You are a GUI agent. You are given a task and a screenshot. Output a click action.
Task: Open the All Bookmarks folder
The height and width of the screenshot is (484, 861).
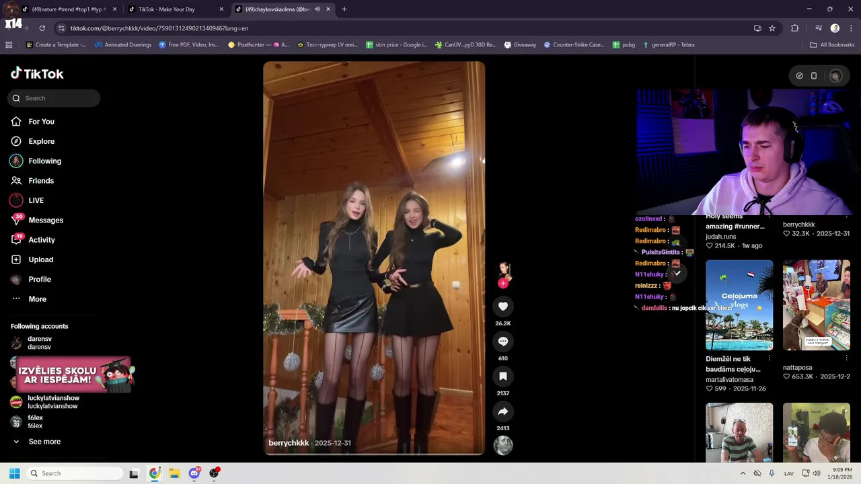[832, 45]
